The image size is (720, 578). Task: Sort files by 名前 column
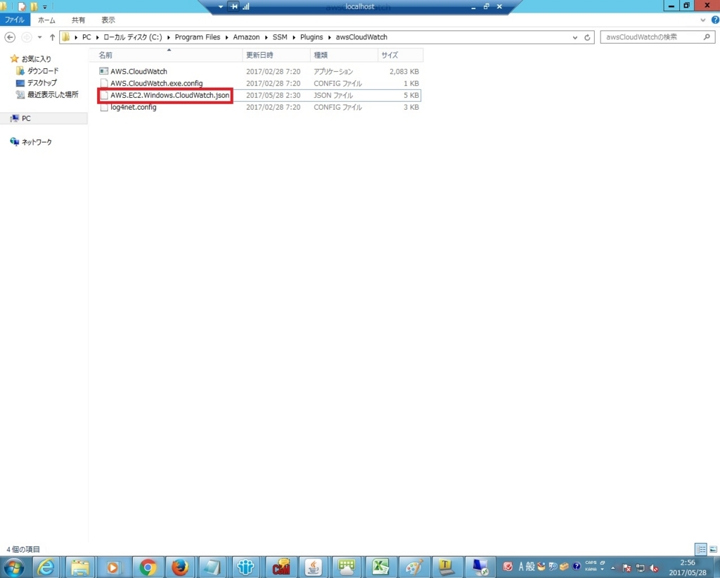[168, 55]
